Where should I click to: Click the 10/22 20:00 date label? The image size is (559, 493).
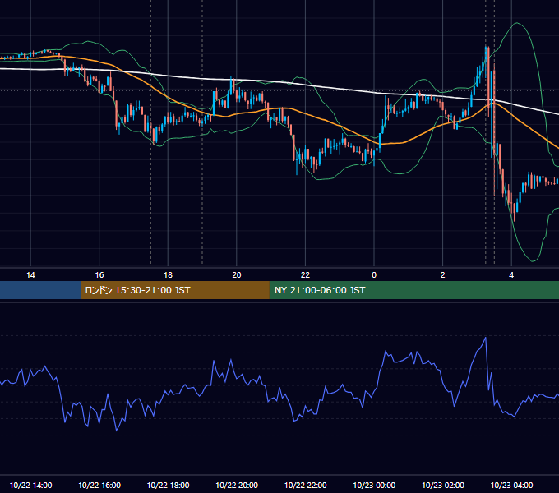click(x=237, y=485)
